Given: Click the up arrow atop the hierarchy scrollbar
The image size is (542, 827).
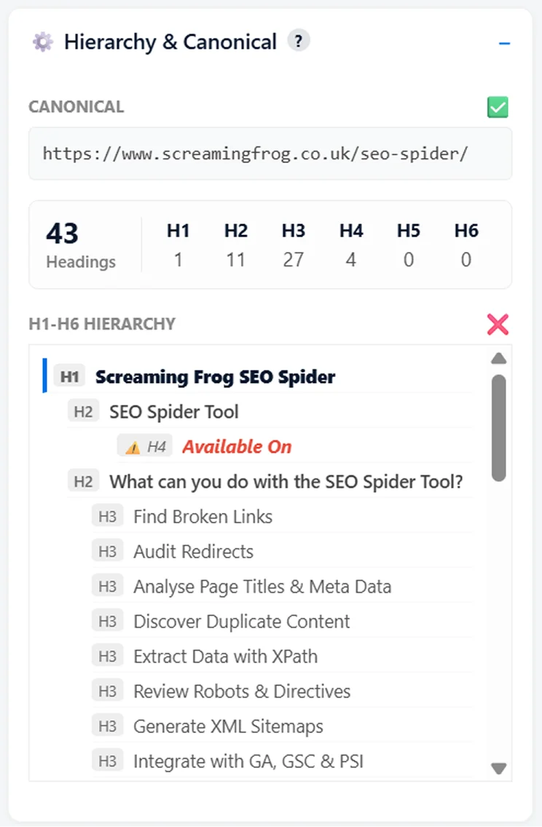Looking at the screenshot, I should [x=498, y=357].
